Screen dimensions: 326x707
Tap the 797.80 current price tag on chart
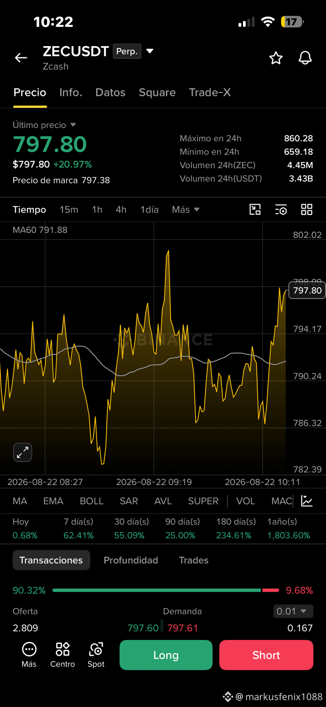pos(307,291)
